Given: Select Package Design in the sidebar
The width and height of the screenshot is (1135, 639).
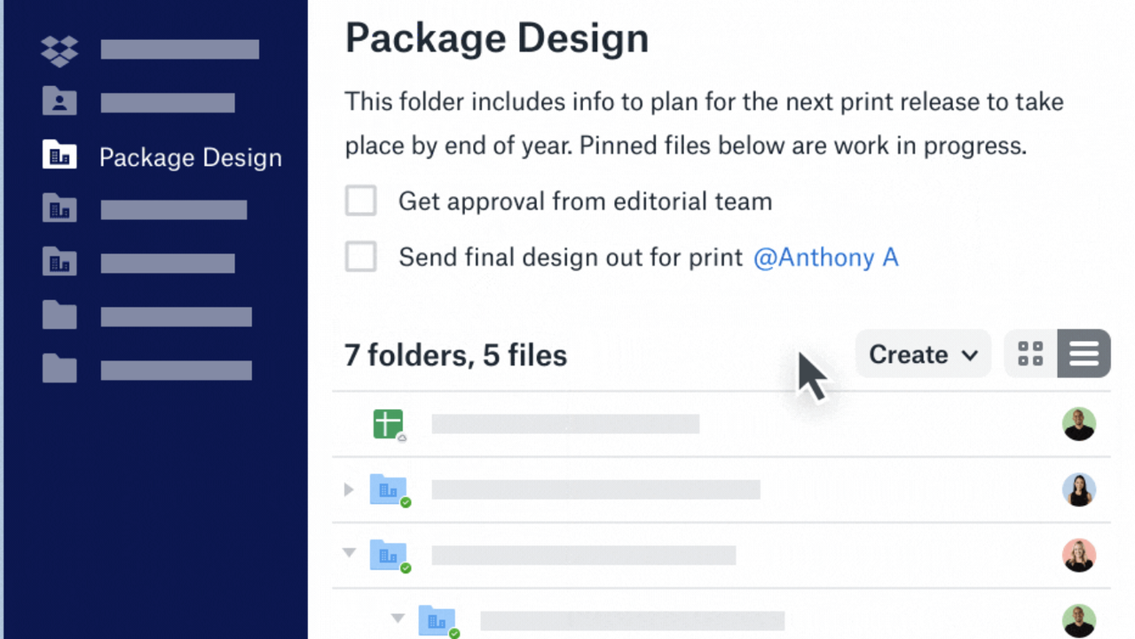Looking at the screenshot, I should coord(190,157).
